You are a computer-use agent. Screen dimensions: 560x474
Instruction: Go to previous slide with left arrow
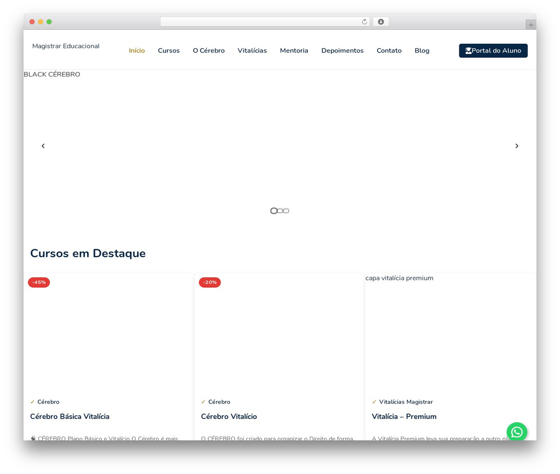click(43, 146)
